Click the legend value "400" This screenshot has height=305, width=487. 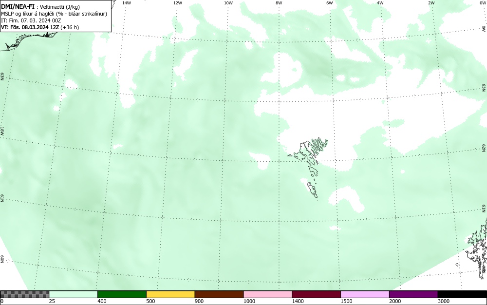point(102,301)
